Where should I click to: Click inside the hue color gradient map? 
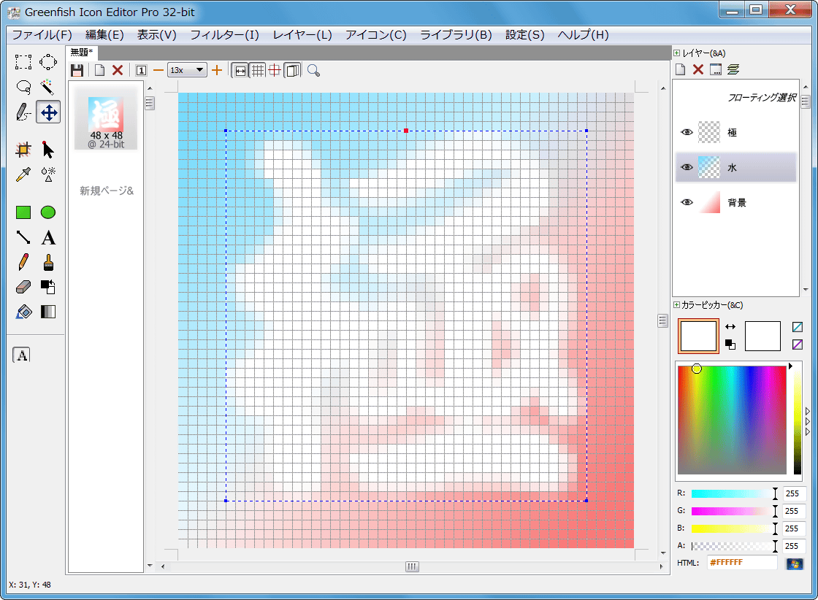click(731, 420)
